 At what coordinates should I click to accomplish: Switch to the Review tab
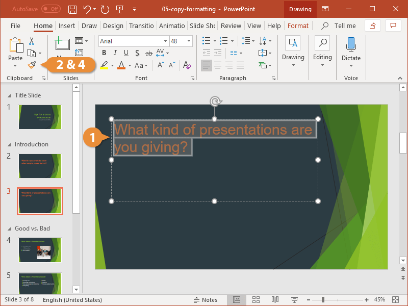click(231, 25)
